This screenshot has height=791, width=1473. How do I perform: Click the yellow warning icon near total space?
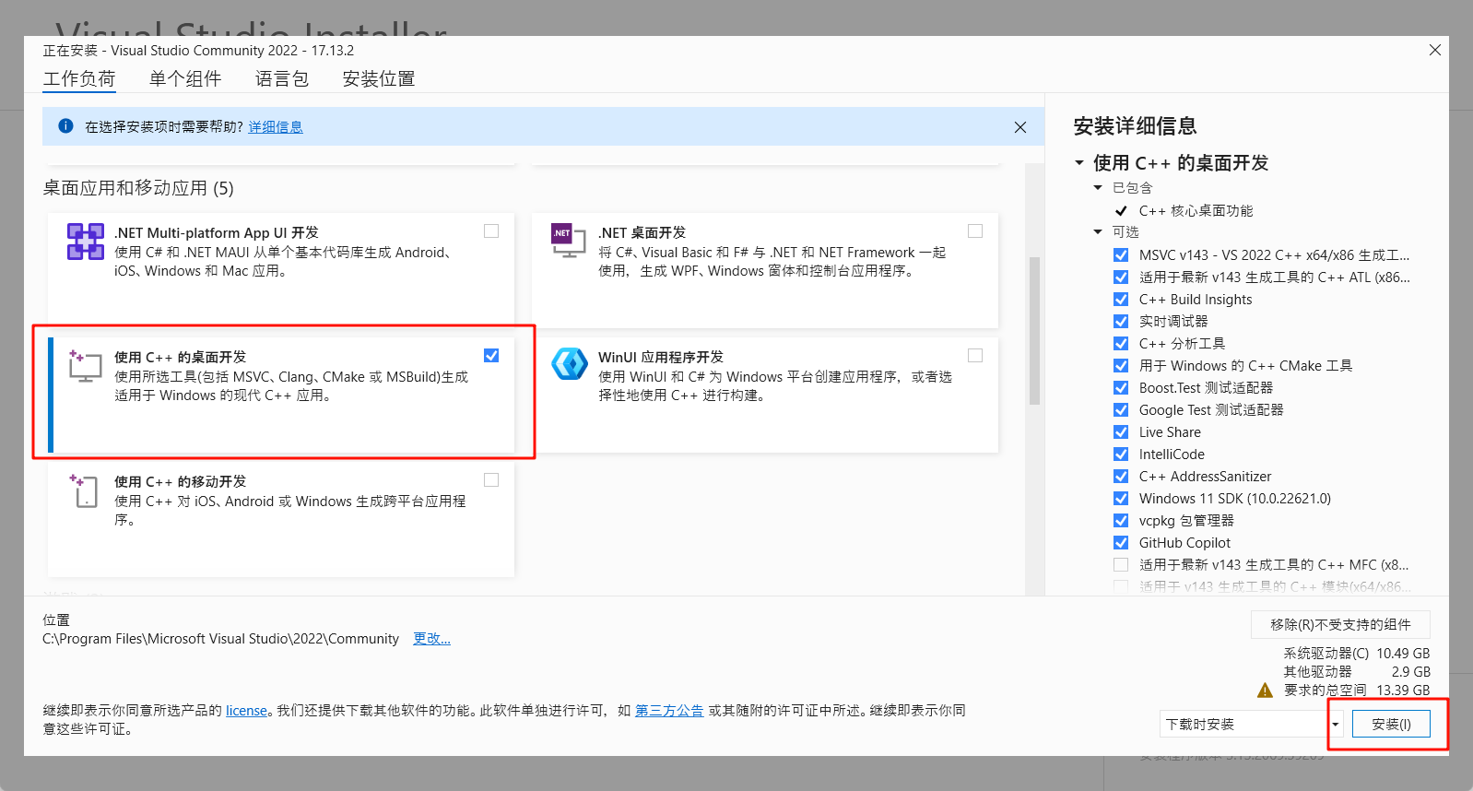click(x=1265, y=690)
